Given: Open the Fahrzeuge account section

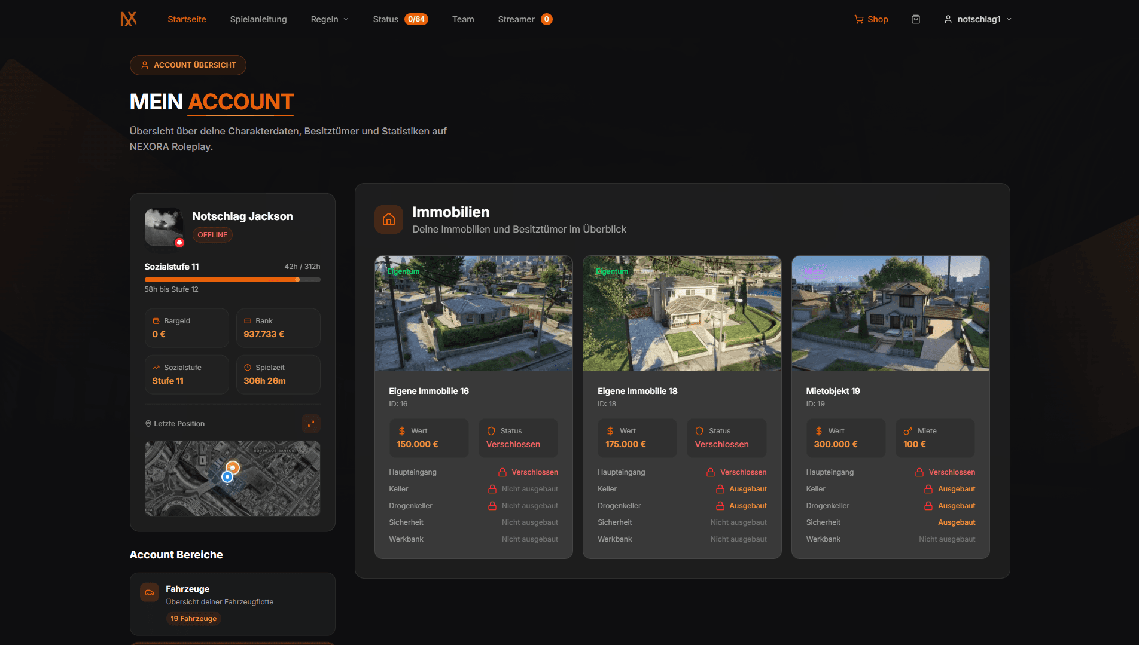Looking at the screenshot, I should tap(233, 604).
